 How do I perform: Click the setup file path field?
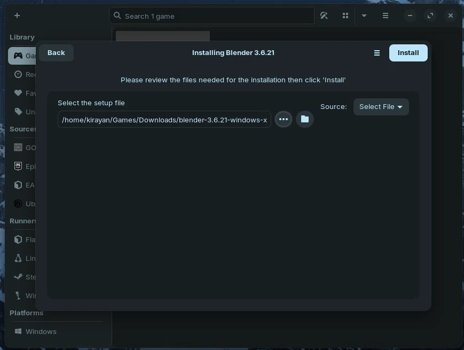[x=164, y=119]
